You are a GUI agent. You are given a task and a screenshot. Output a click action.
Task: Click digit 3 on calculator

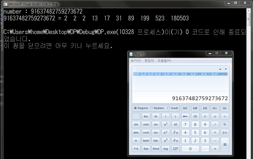(205, 140)
